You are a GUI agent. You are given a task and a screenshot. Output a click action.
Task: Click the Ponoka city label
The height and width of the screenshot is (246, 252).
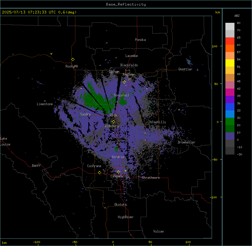pos(140,40)
